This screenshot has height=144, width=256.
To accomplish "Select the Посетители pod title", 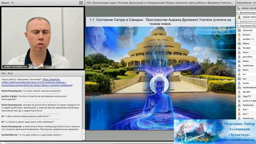I will [244, 3].
